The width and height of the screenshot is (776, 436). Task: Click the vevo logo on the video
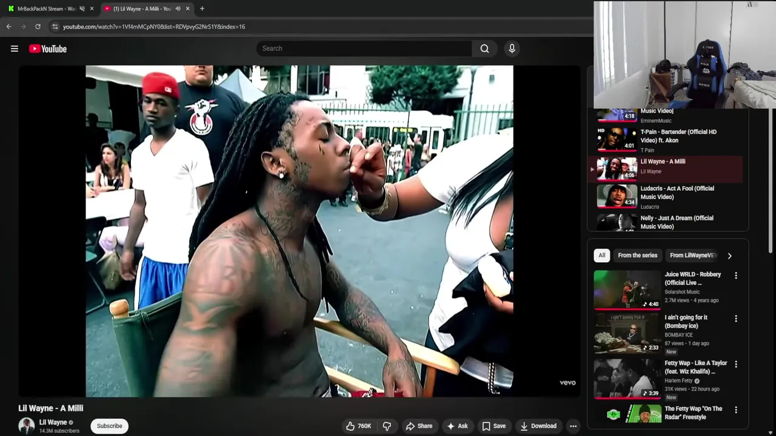[x=567, y=383]
